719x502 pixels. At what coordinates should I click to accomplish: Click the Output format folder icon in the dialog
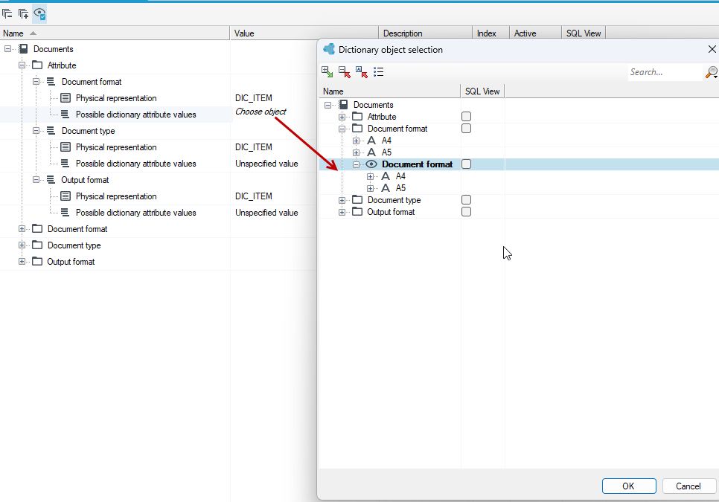click(x=357, y=212)
